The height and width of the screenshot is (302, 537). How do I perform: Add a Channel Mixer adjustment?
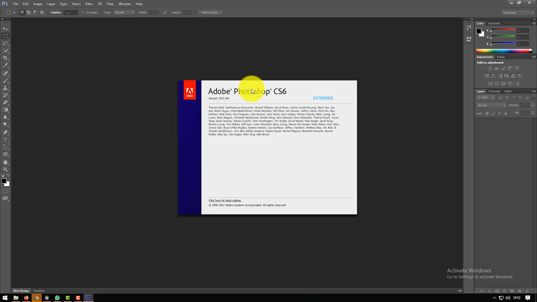click(x=514, y=76)
